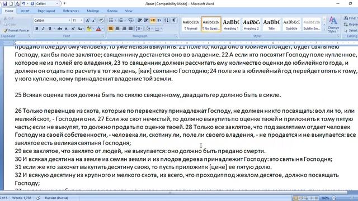358x201 pixels.
Task: Set left-to-right text direction
Action: [x=153, y=21]
